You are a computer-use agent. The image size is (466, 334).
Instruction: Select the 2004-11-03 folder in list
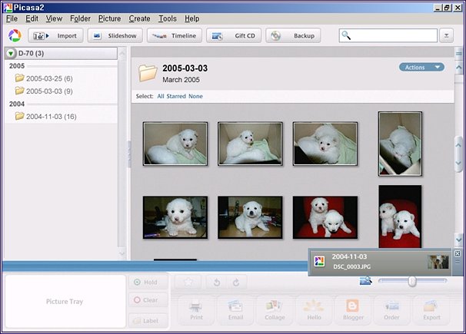(x=50, y=116)
